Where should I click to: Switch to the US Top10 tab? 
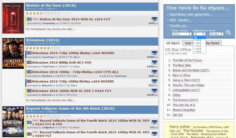[173, 43]
